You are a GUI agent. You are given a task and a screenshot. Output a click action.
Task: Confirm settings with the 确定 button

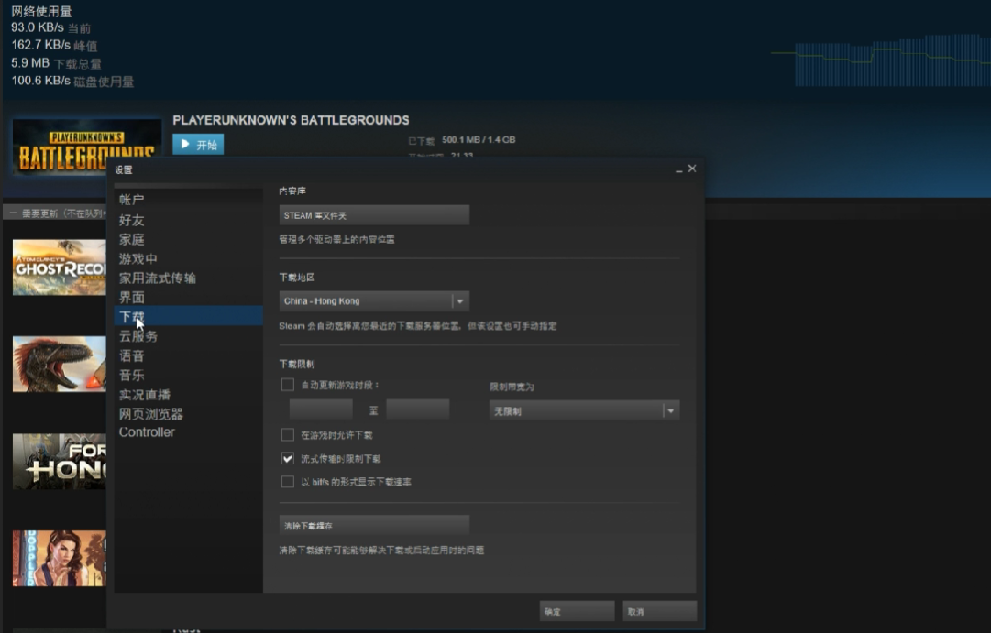[577, 611]
